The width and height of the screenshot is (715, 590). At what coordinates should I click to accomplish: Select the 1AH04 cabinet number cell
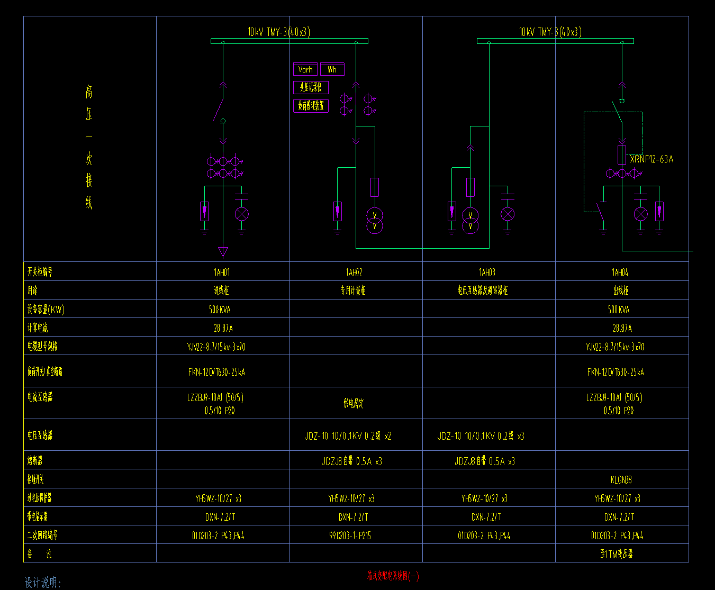pos(620,273)
